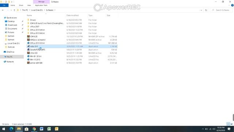Select the Win 8.1 32 bit ISO file
The image size is (234, 132).
coord(36,56)
